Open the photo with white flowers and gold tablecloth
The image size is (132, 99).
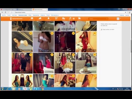(65, 63)
